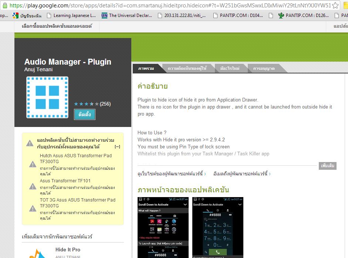Open the Google accounts bookmark icon

pyautogui.click(x=16, y=16)
